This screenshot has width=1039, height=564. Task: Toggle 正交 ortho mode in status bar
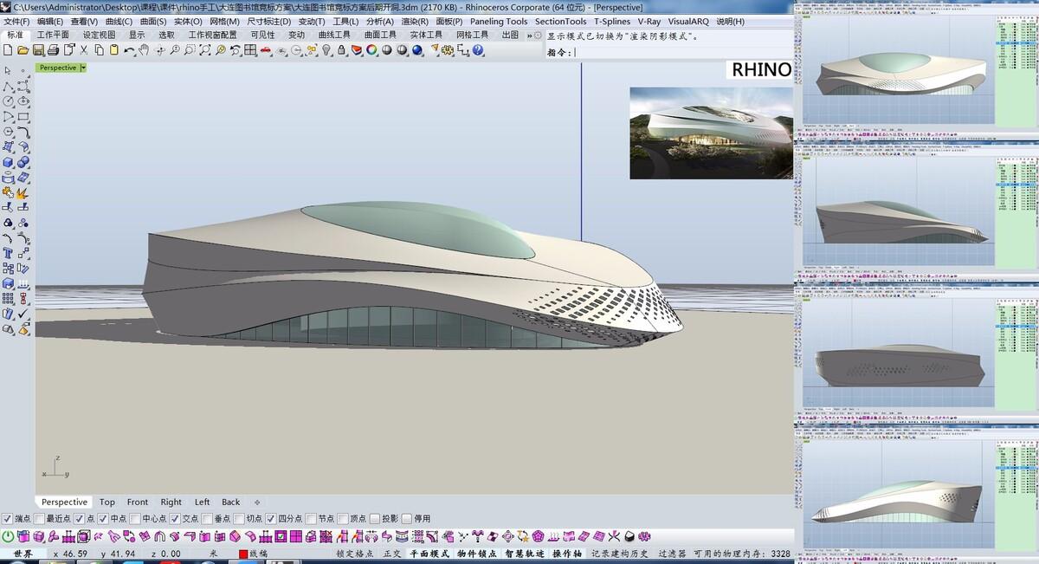[x=392, y=554]
